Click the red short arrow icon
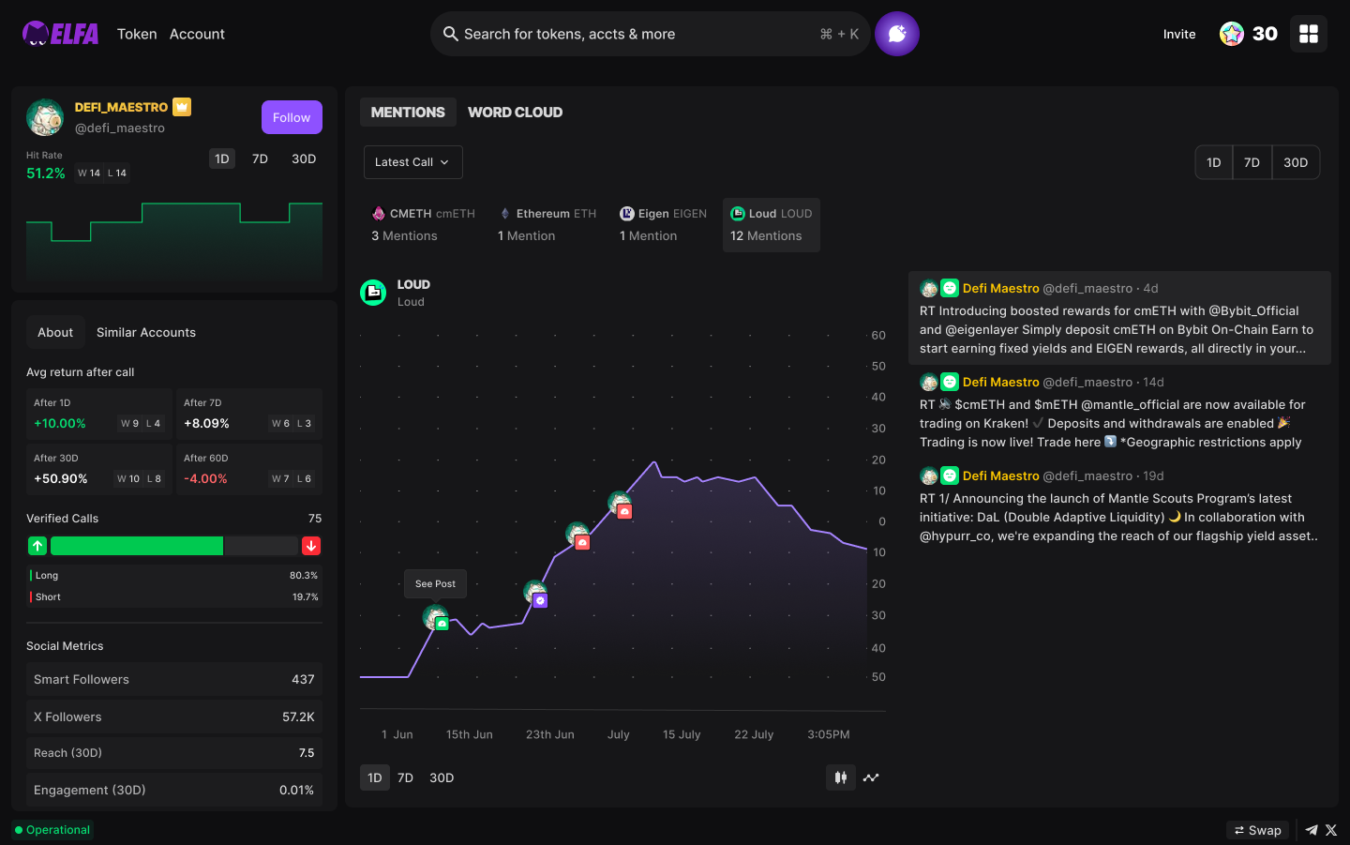 (x=311, y=546)
